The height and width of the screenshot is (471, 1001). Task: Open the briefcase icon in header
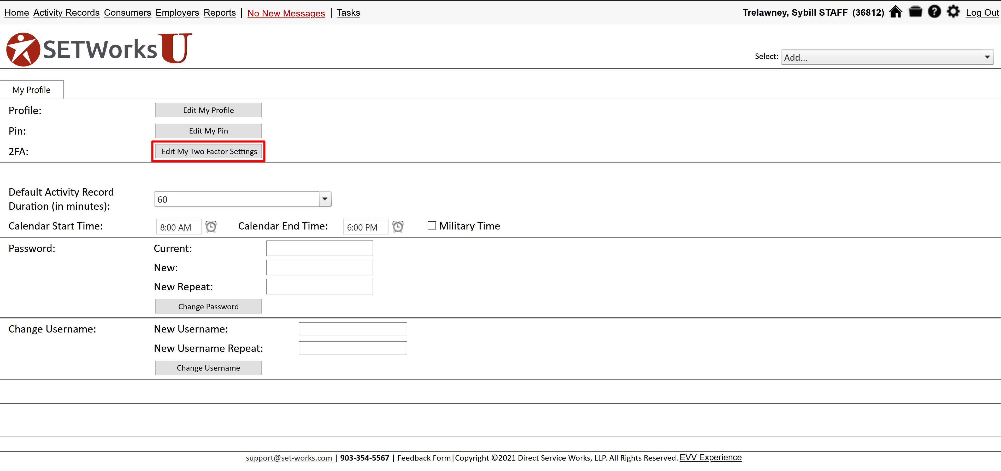915,12
